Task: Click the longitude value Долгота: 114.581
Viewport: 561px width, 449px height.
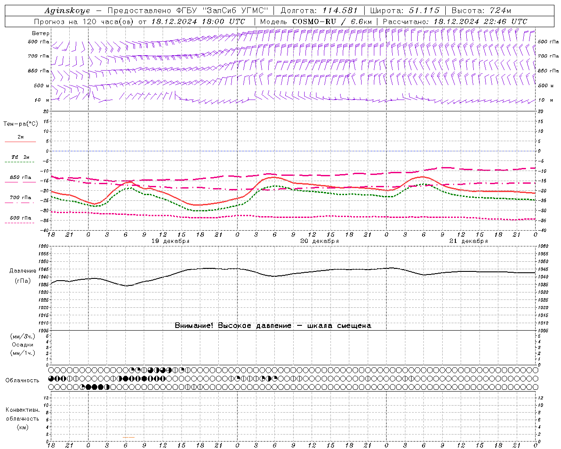Action: tap(319, 11)
